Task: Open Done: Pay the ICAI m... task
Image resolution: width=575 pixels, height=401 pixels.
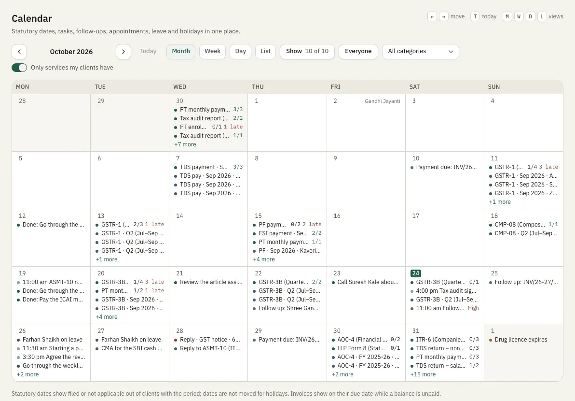Action: pos(51,300)
